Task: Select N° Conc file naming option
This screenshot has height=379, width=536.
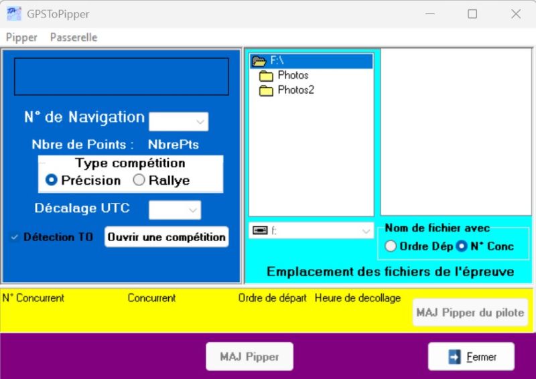Action: pyautogui.click(x=462, y=246)
